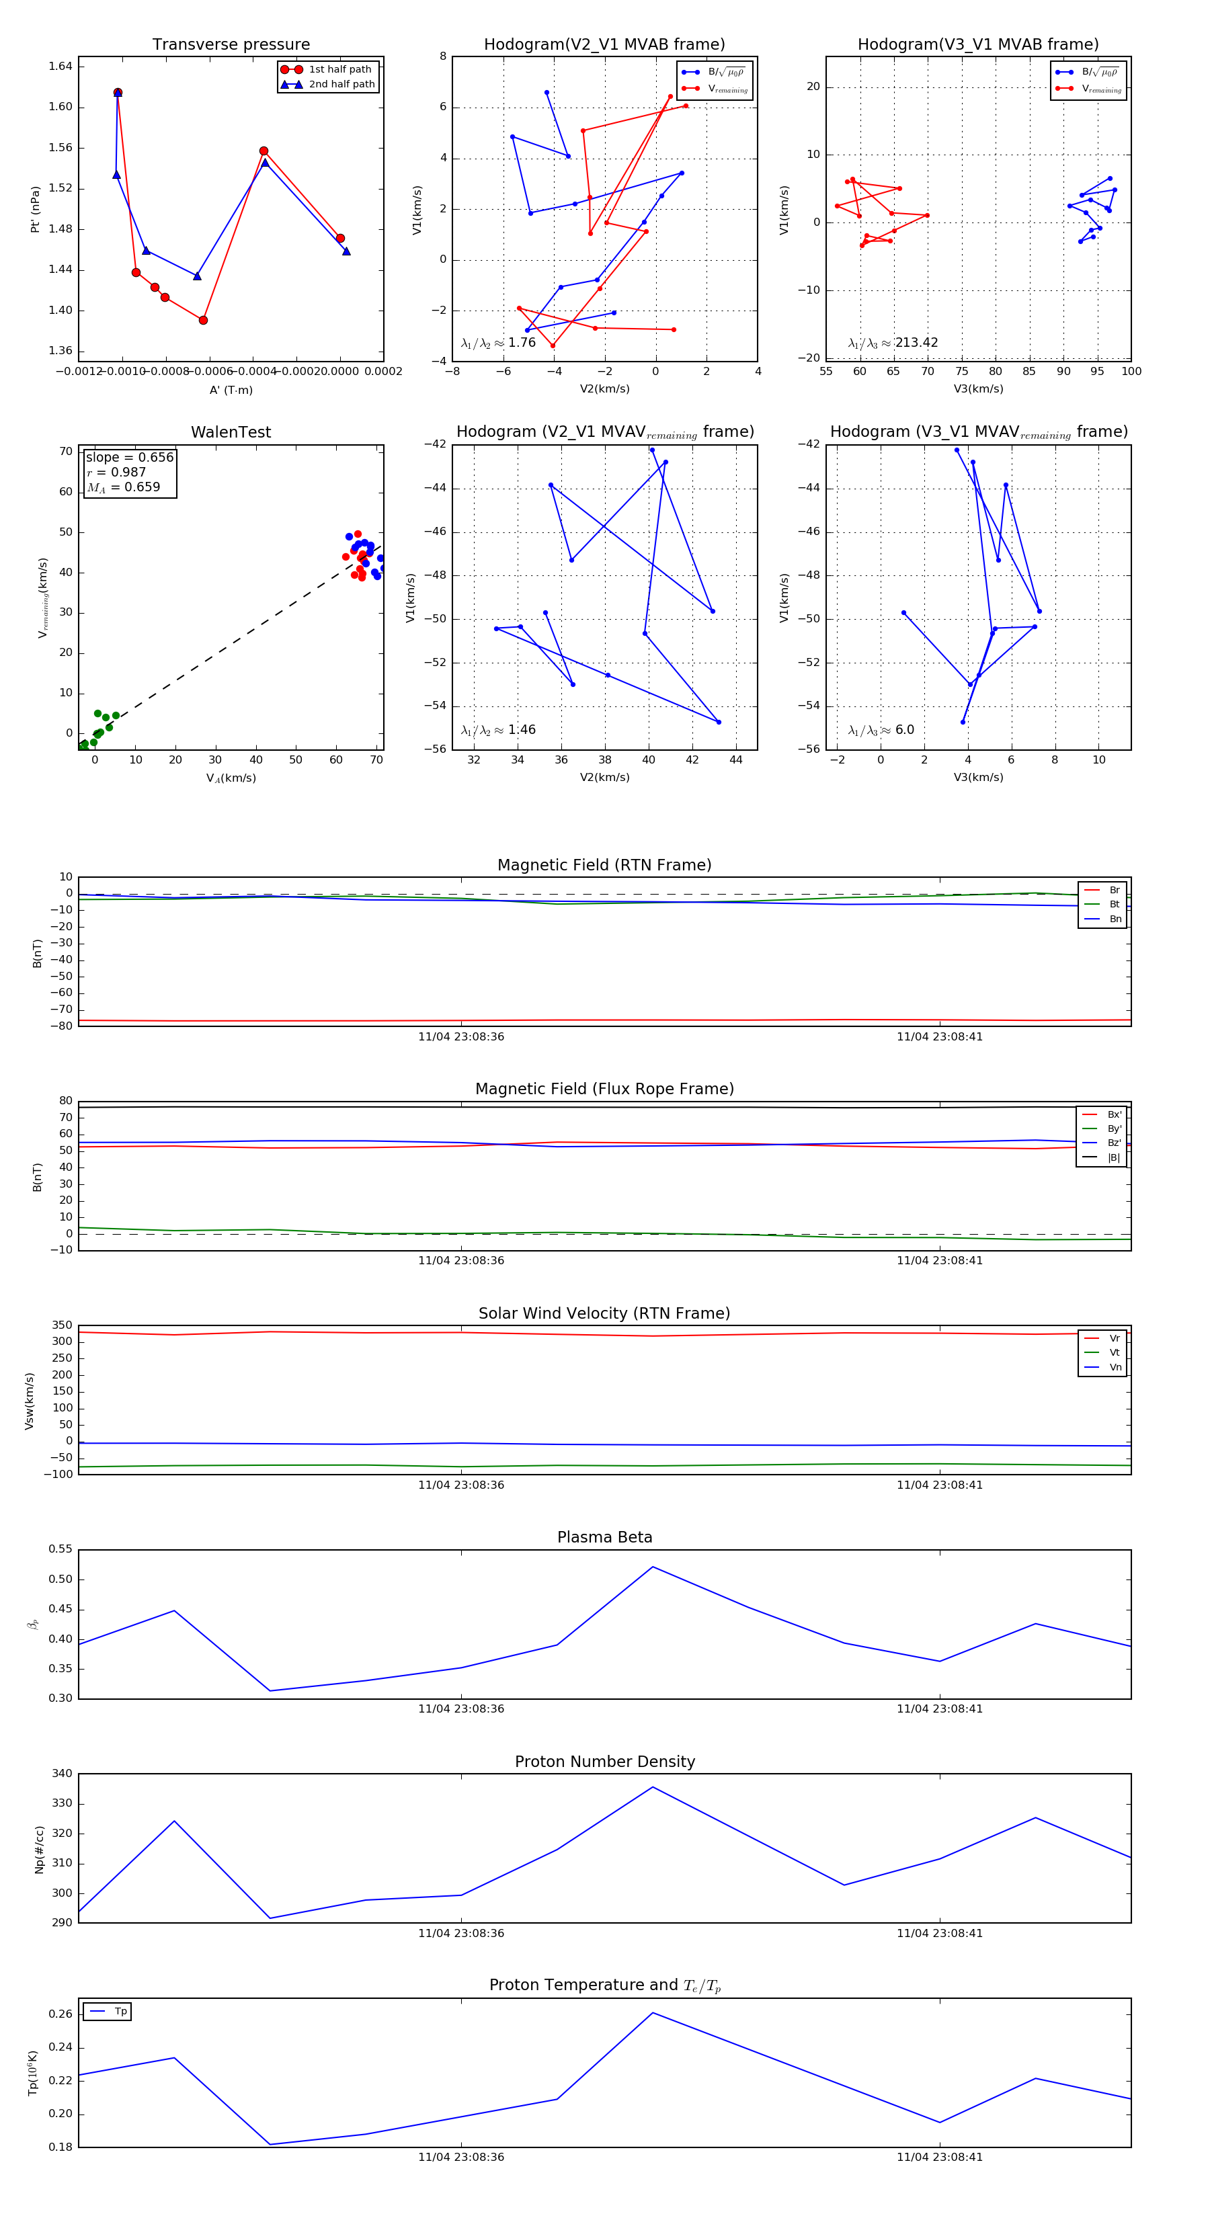
Task: Click the Proton Temperature curve peak
Action: 653,2012
